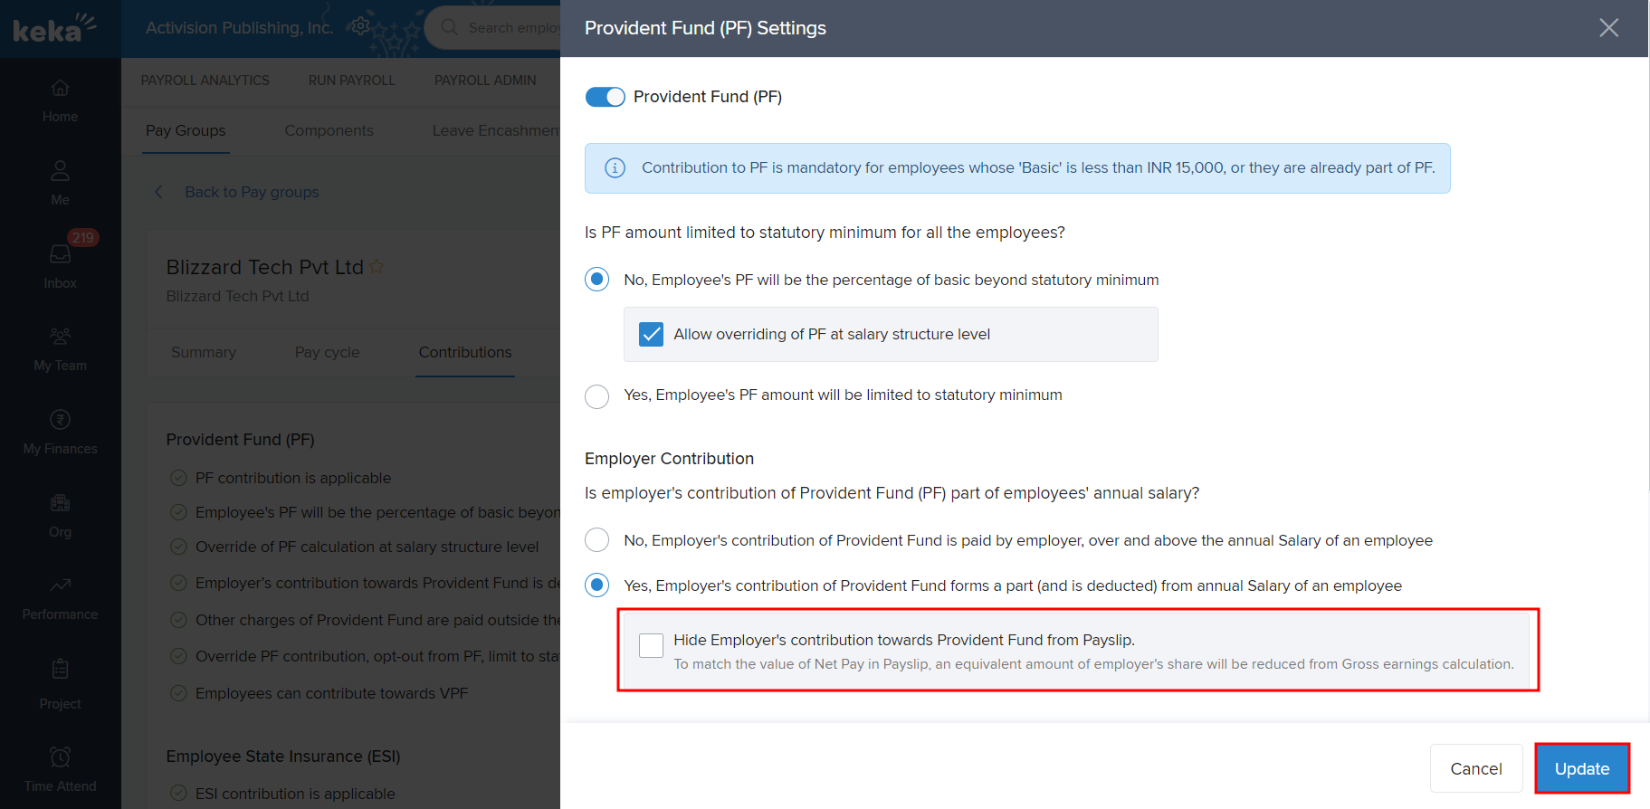The height and width of the screenshot is (809, 1650).
Task: Close the PF Settings panel
Action: click(1608, 28)
